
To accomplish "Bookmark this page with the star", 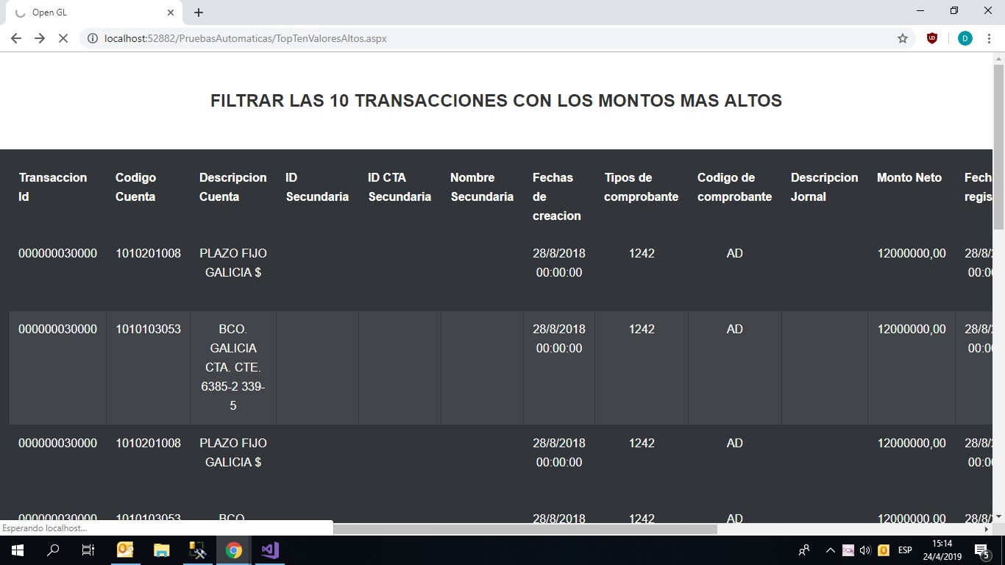I will click(903, 38).
